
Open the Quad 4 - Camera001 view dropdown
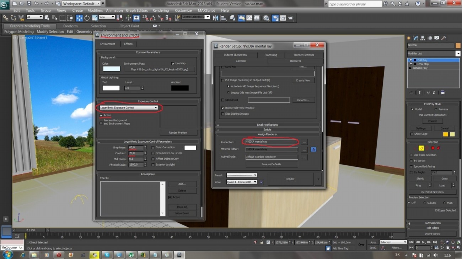[x=242, y=182]
